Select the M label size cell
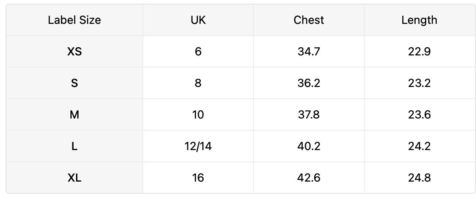This screenshot has width=476, height=199. pyautogui.click(x=74, y=115)
